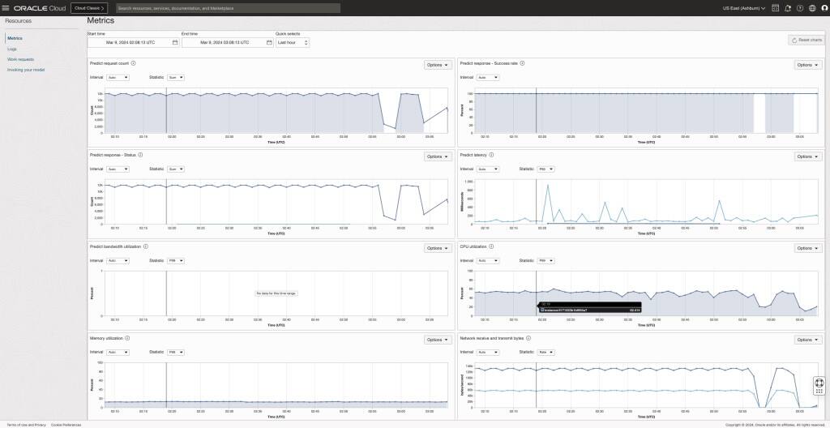Image resolution: width=830 pixels, height=428 pixels.
Task: Expand the Quick selects Last hour dropdown
Action: click(x=293, y=42)
